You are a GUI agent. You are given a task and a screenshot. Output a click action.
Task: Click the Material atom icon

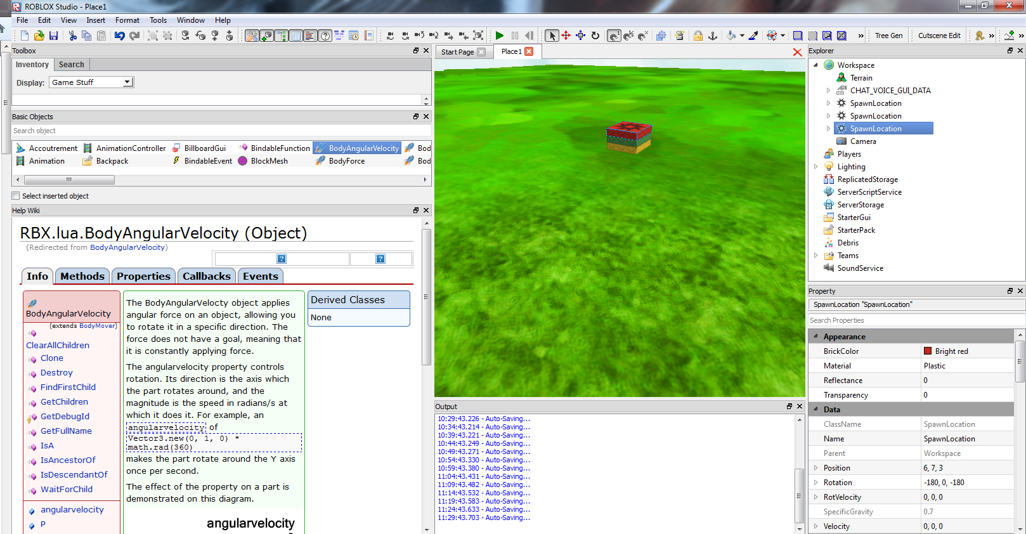tap(772, 36)
